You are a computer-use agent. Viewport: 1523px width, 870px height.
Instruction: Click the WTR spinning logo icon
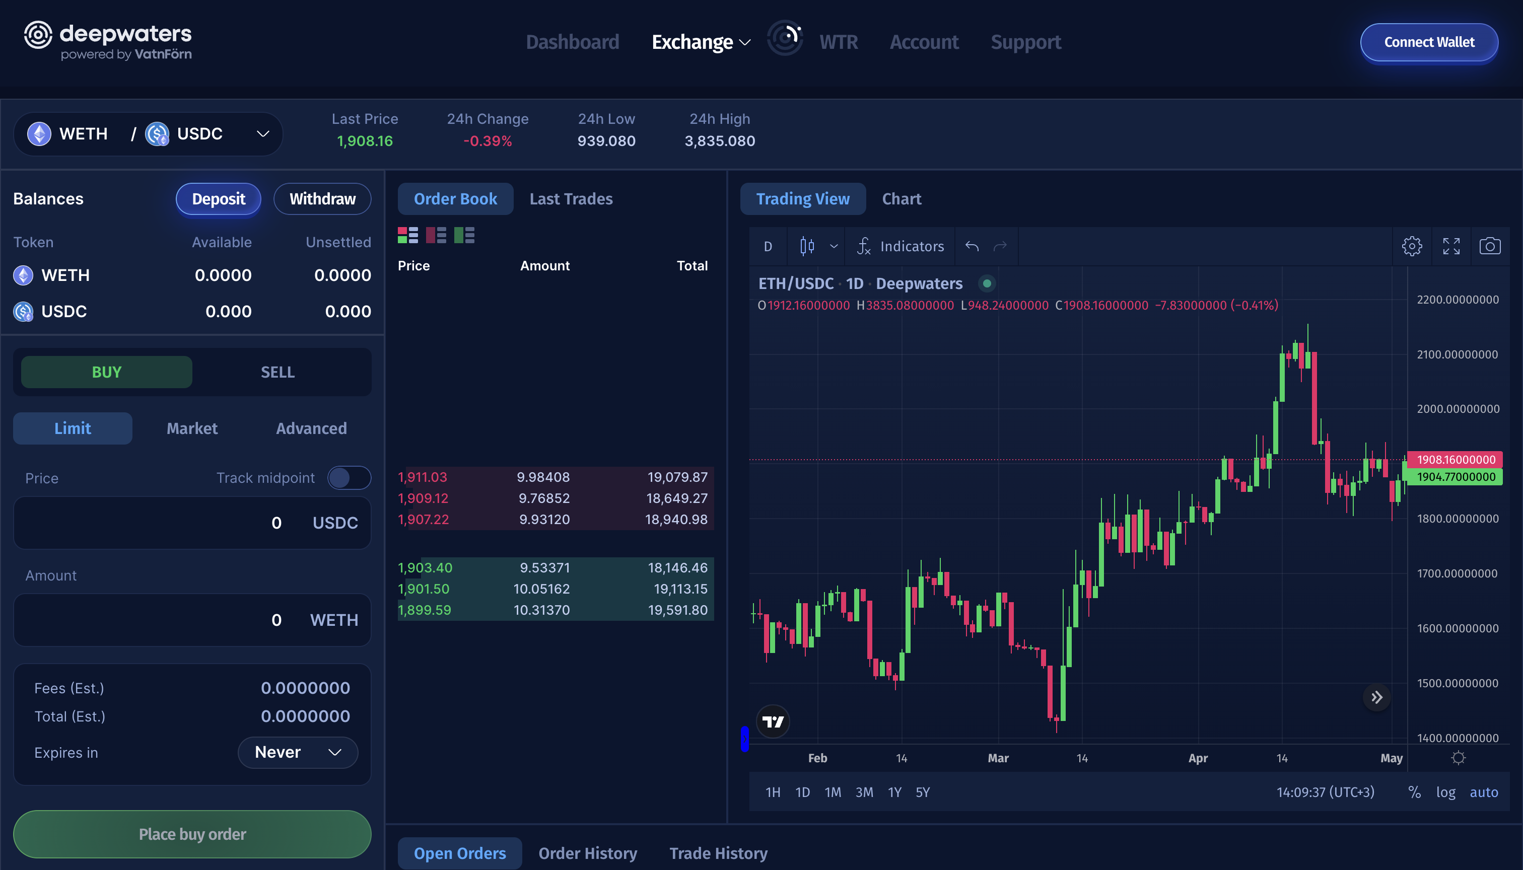(x=784, y=38)
